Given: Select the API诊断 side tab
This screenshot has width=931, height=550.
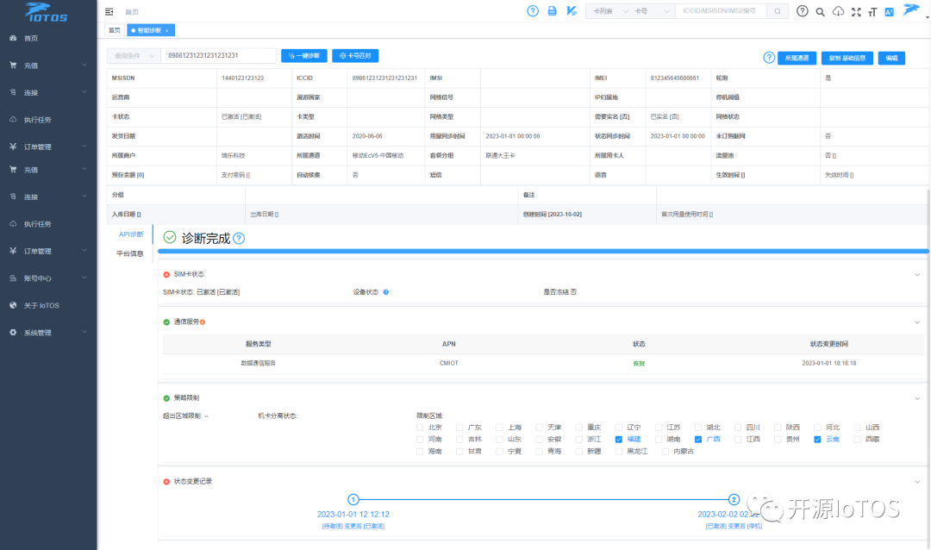Looking at the screenshot, I should tap(131, 234).
